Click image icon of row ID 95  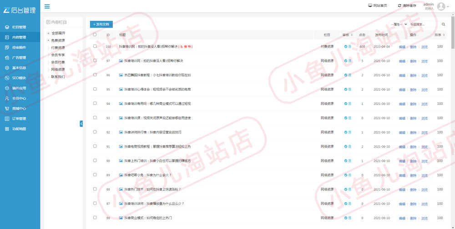tap(121, 89)
